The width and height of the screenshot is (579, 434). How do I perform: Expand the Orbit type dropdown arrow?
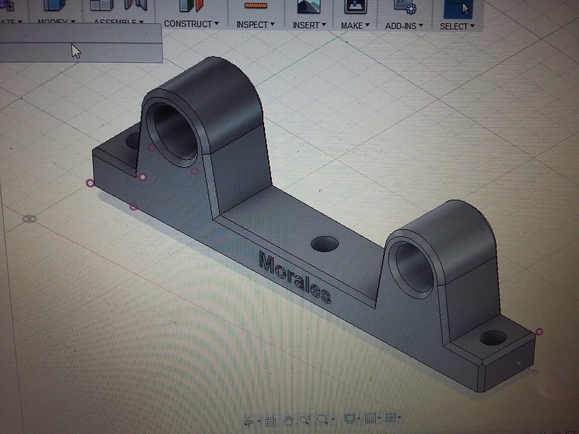(x=259, y=421)
